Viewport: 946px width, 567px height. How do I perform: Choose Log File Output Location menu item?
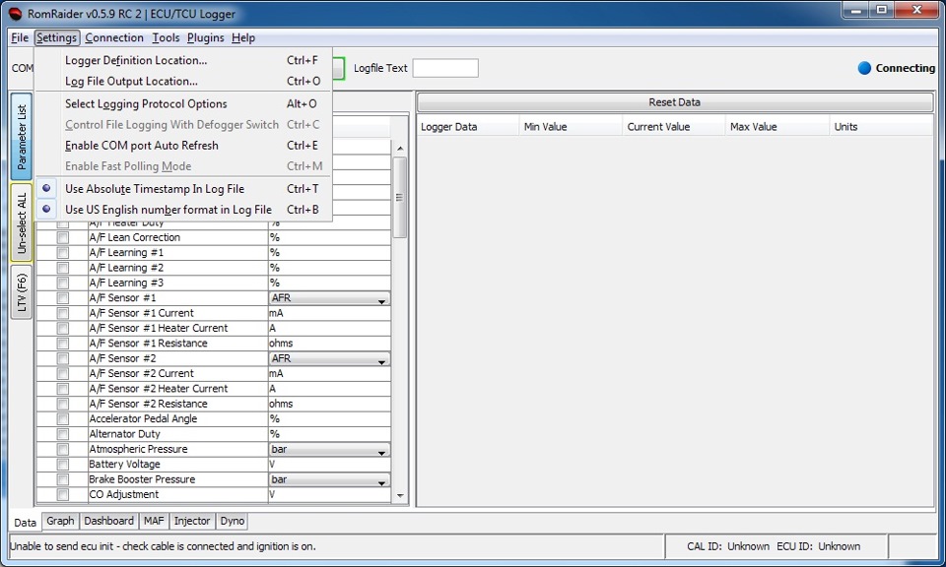coord(183,81)
